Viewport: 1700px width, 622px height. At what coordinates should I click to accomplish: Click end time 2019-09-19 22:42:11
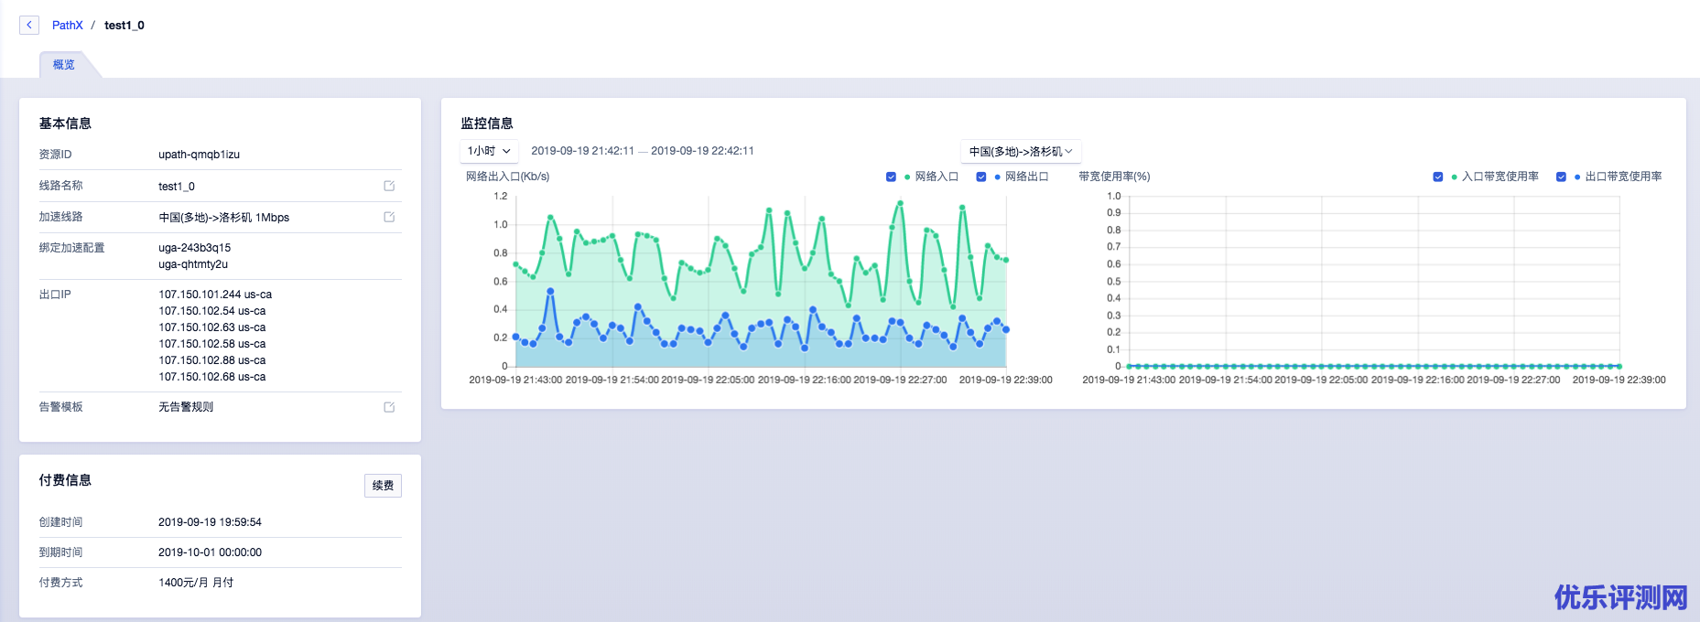702,151
